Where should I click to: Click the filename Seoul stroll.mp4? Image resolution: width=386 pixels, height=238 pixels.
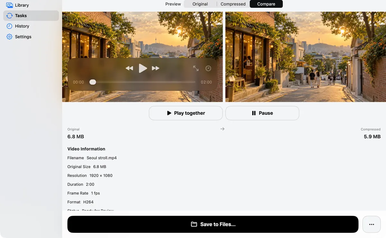[102, 158]
